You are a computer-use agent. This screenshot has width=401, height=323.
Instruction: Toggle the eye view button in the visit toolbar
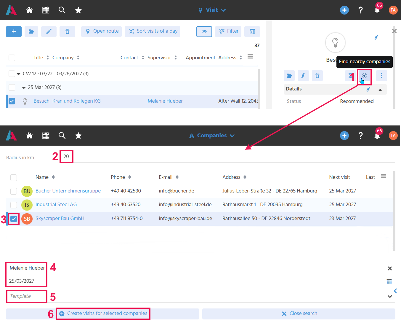tap(204, 31)
